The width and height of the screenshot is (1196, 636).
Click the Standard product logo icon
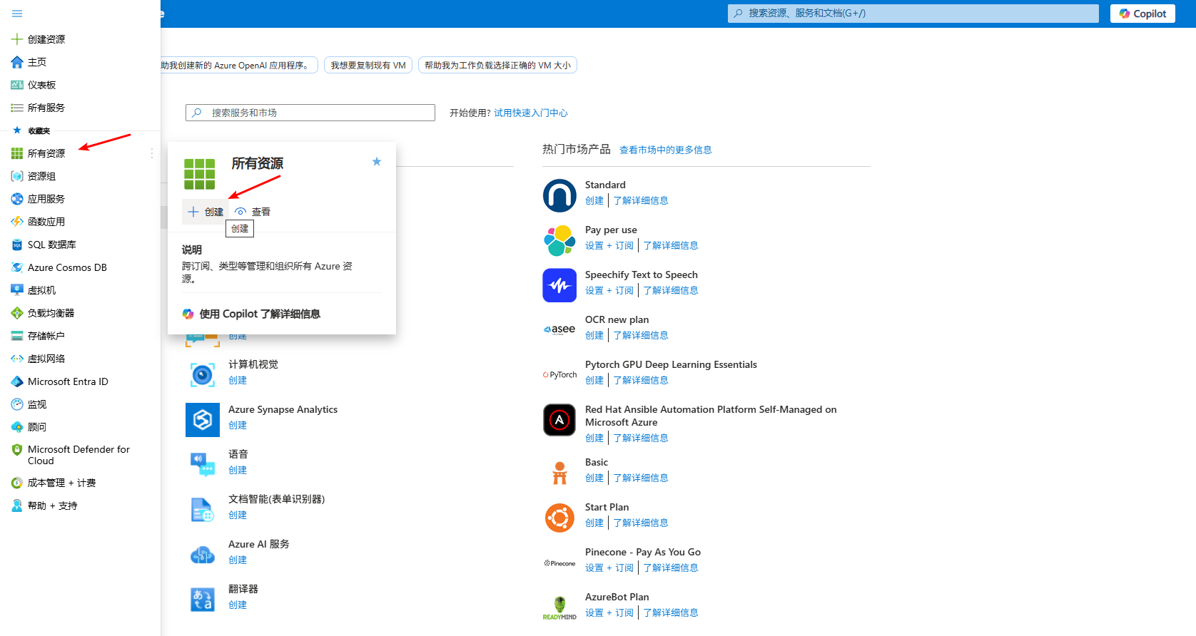tap(559, 195)
